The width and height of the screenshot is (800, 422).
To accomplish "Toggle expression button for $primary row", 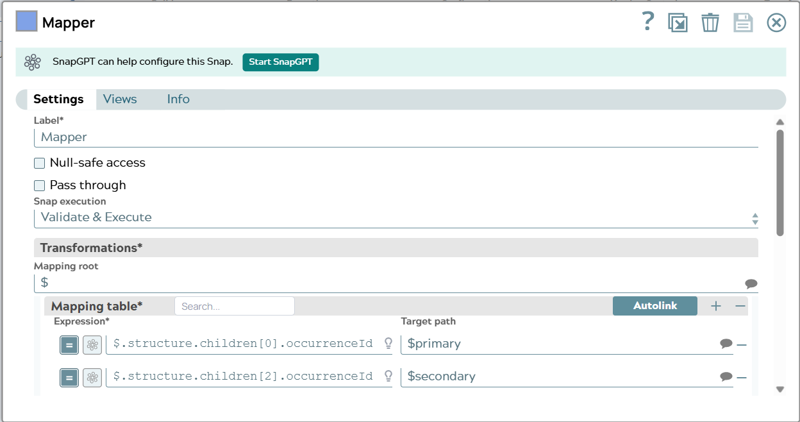I will tap(69, 345).
